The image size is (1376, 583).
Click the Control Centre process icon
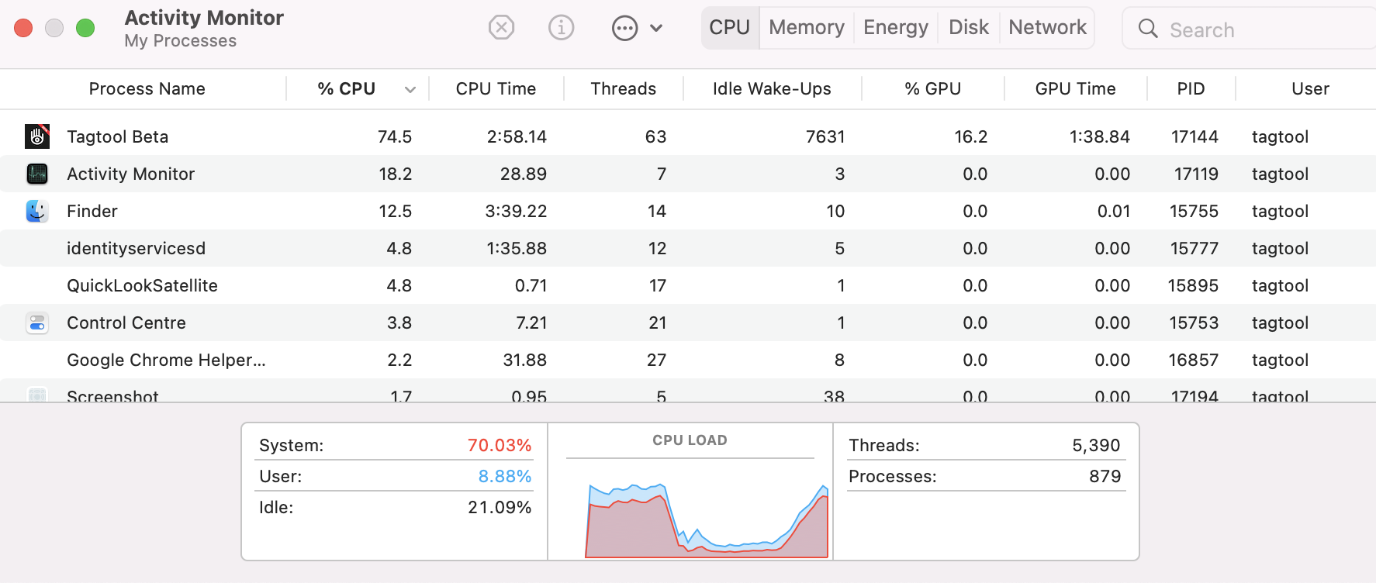tap(37, 323)
